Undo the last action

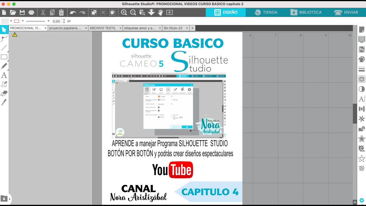[73, 13]
